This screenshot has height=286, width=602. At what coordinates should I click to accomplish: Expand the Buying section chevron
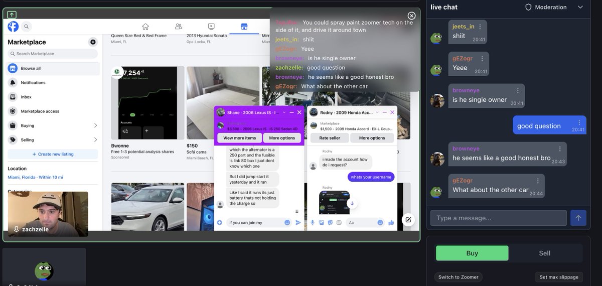(95, 125)
